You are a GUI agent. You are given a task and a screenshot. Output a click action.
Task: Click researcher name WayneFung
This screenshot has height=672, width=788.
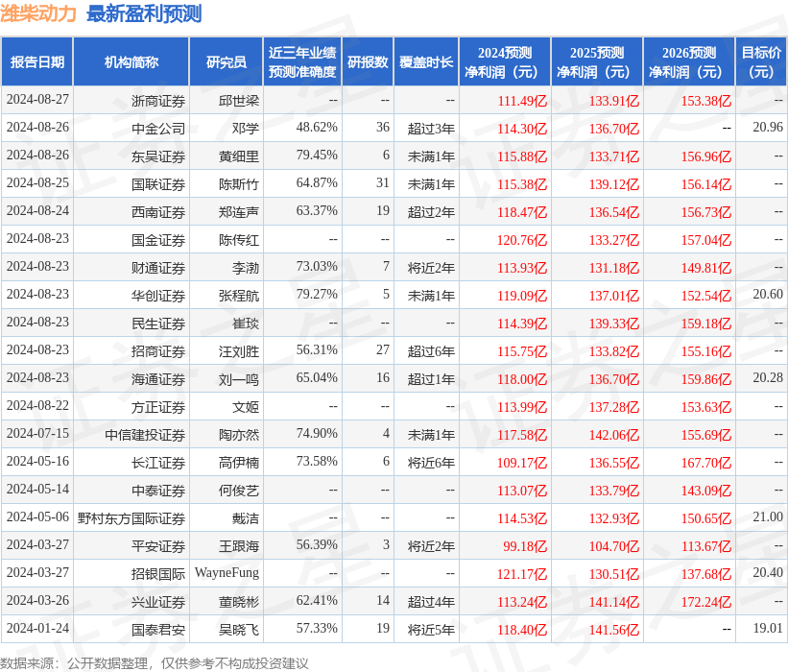(x=227, y=573)
